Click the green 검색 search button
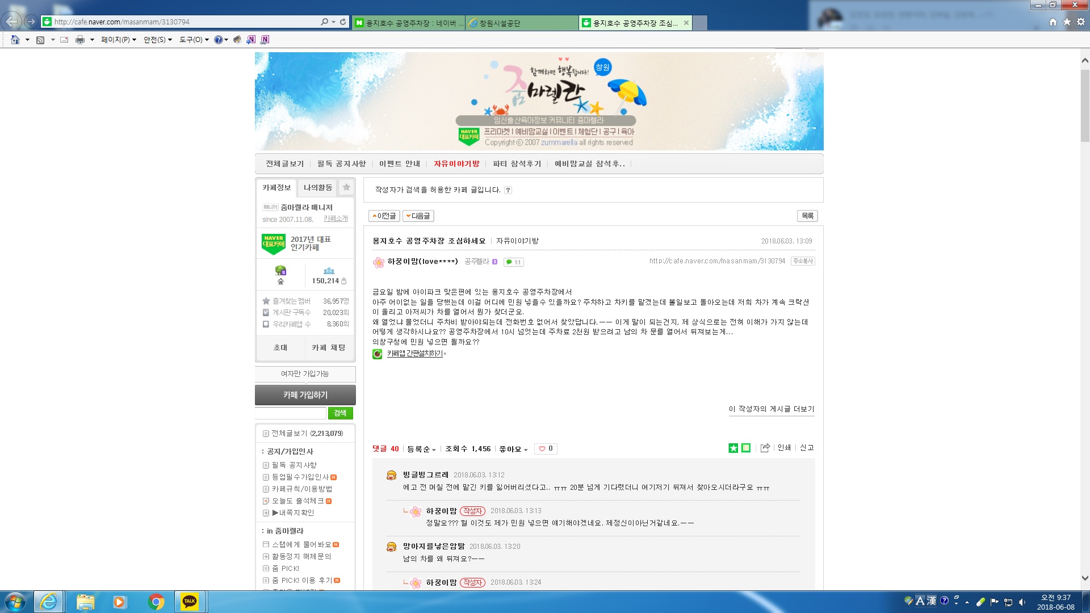Image resolution: width=1090 pixels, height=613 pixels. pyautogui.click(x=341, y=413)
